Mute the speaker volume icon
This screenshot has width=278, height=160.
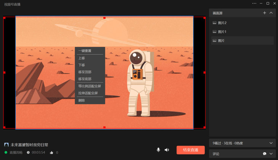coord(167,150)
